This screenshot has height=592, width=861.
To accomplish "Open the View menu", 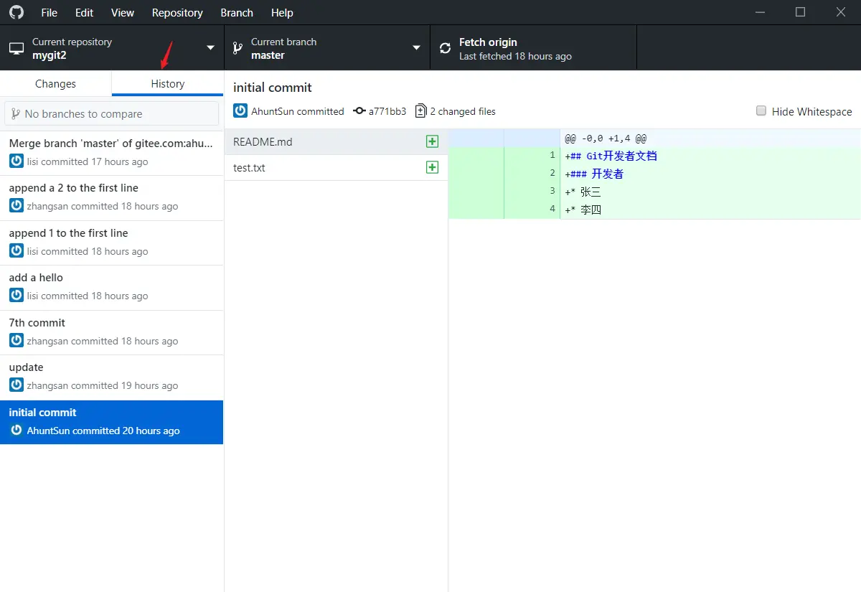I will click(123, 12).
